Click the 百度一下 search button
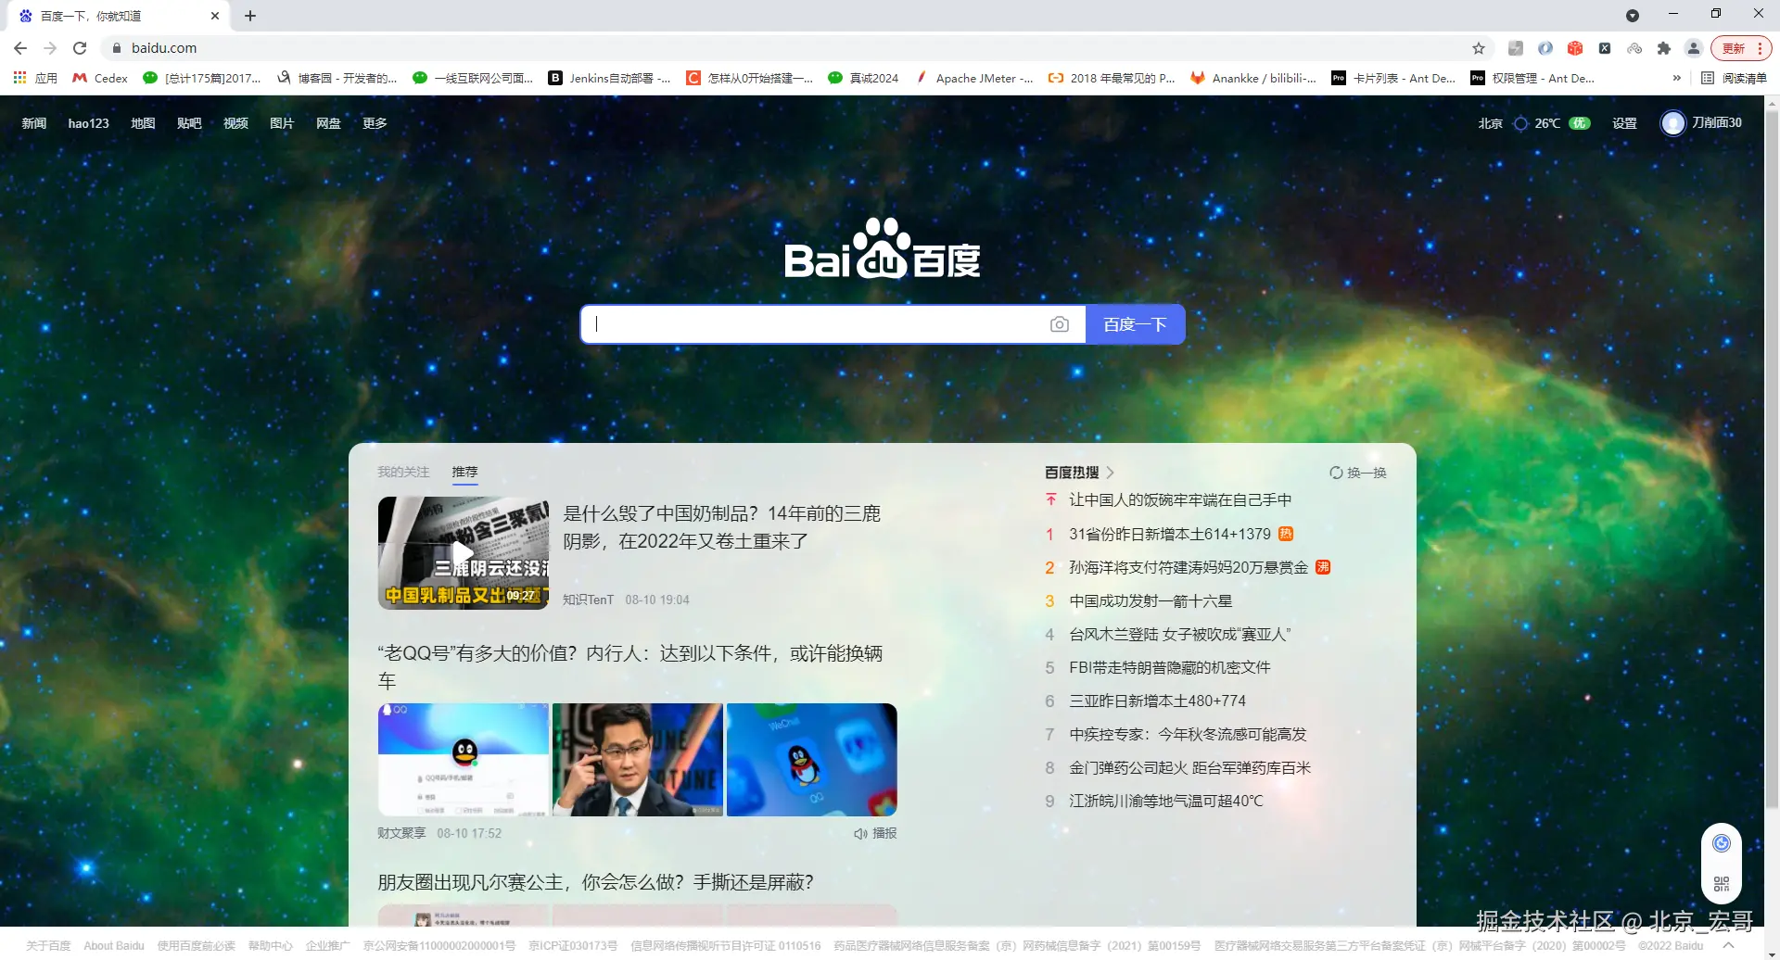This screenshot has width=1780, height=960. (x=1135, y=324)
